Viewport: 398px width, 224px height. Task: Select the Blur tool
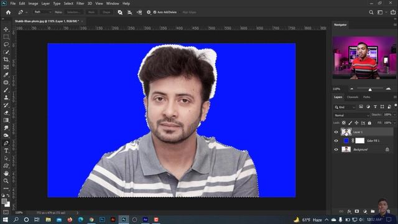click(6, 128)
